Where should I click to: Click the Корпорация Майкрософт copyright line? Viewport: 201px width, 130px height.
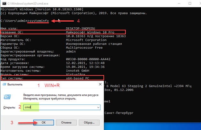pyautogui.click(x=74, y=13)
